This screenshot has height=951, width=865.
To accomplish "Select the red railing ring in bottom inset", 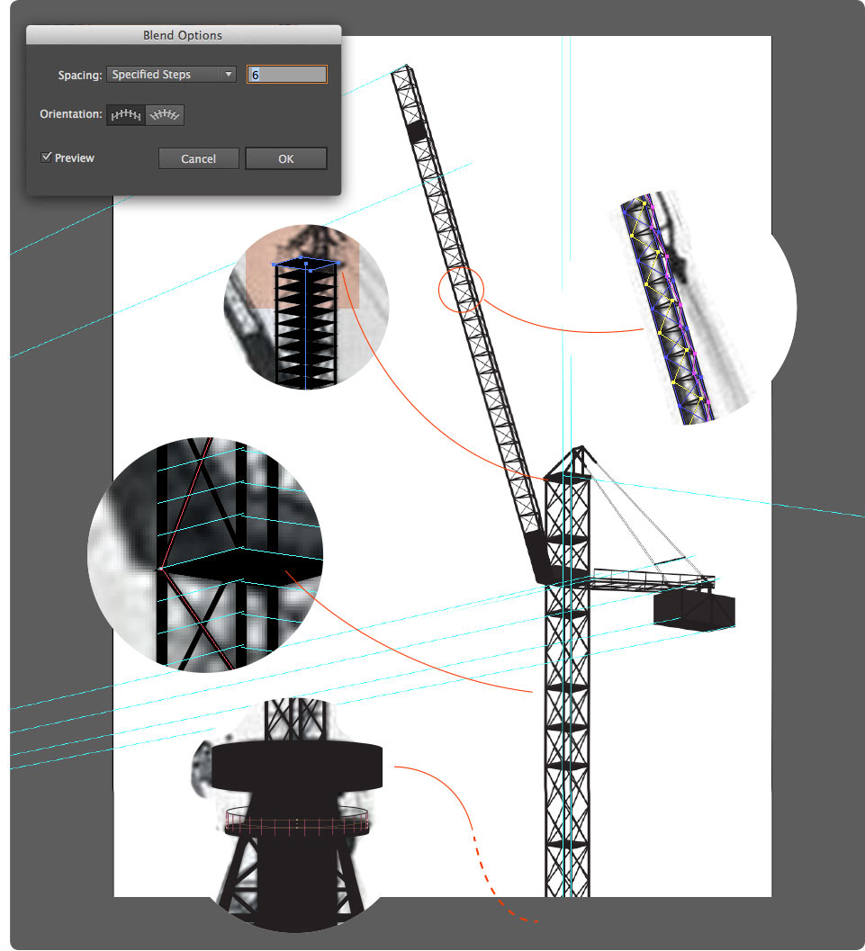I will click(x=296, y=822).
